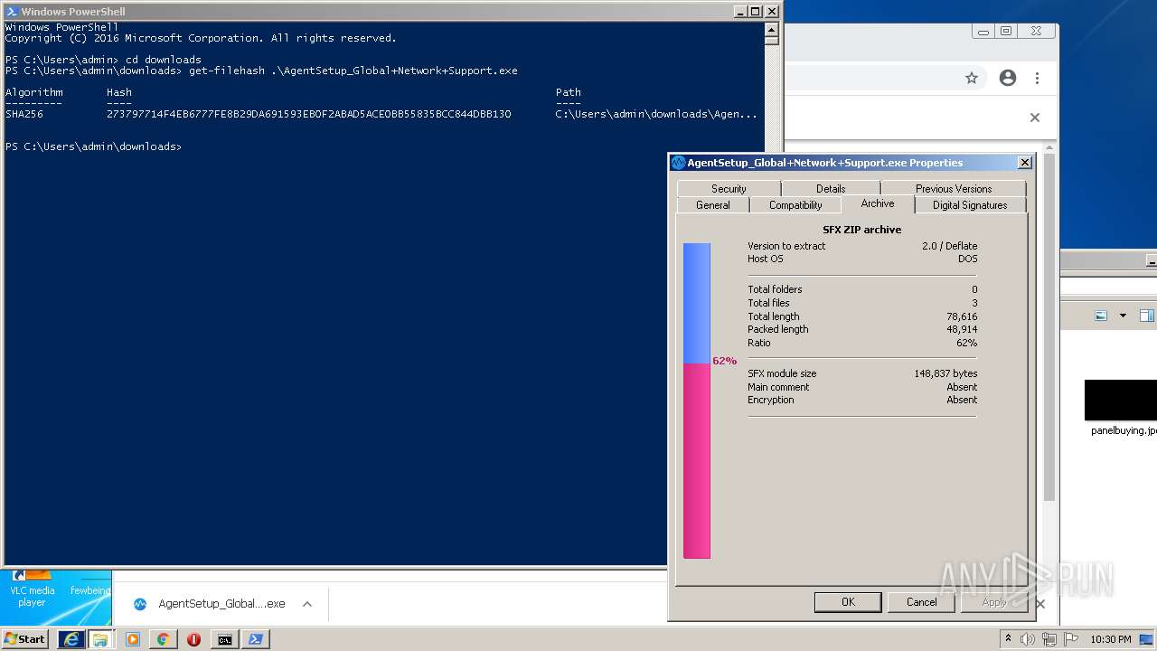The image size is (1157, 651).
Task: Show hidden tray icons arrow
Action: 1009,639
